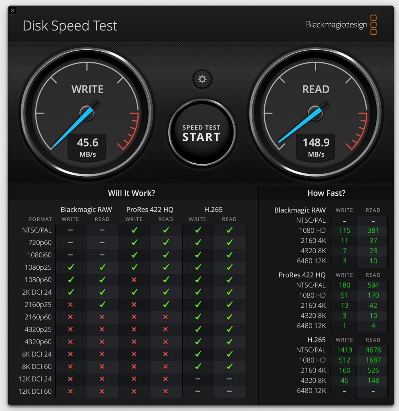The height and width of the screenshot is (411, 399).
Task: Click the 148.9 MB/s read speed readout
Action: [316, 147]
